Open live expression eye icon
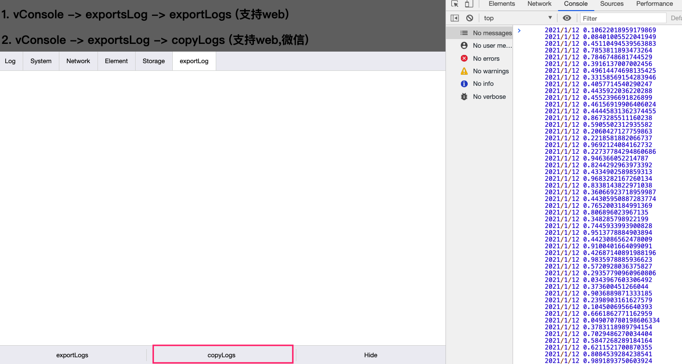682x364 pixels. point(567,18)
